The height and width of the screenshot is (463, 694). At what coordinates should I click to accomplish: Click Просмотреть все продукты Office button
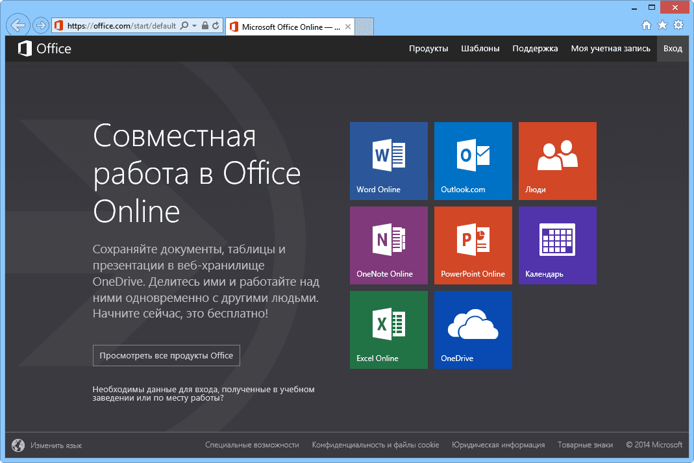pos(166,355)
